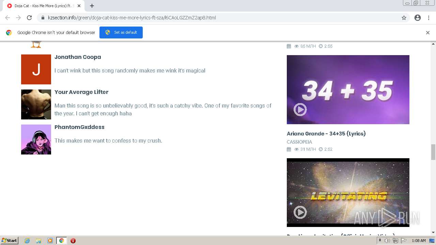The image size is (436, 245).
Task: Play the 34 + 35 video thumbnail
Action: (x=348, y=90)
